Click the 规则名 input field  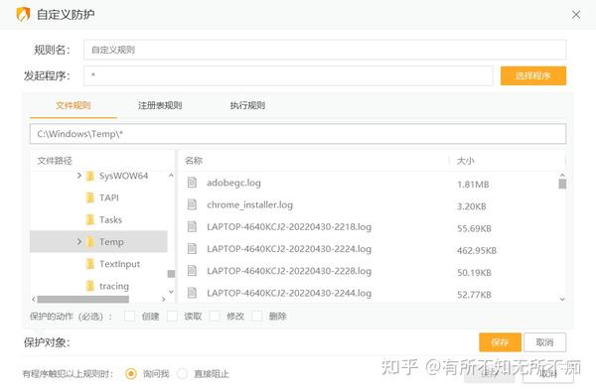[325, 50]
